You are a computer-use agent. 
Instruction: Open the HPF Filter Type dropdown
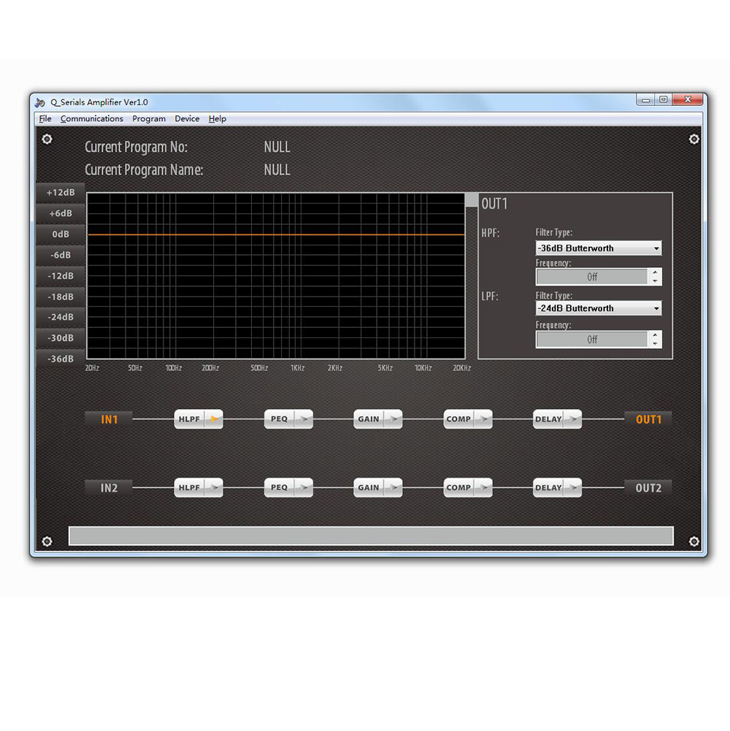click(598, 248)
